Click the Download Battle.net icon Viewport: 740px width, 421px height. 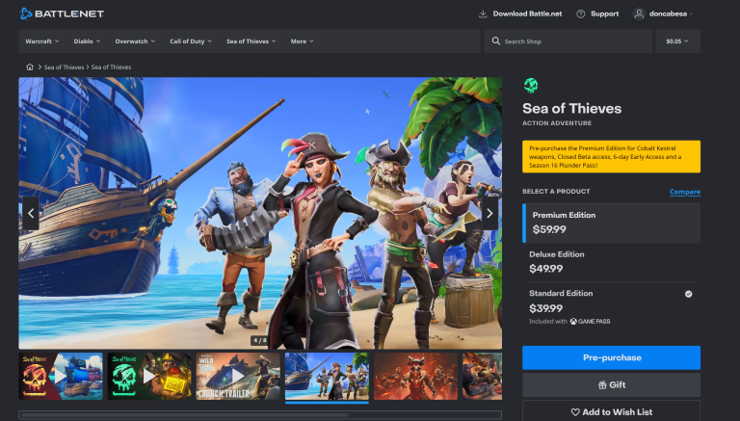(483, 13)
